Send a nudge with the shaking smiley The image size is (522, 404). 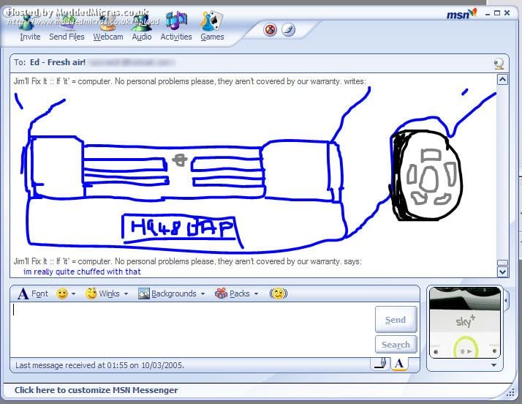pyautogui.click(x=279, y=293)
